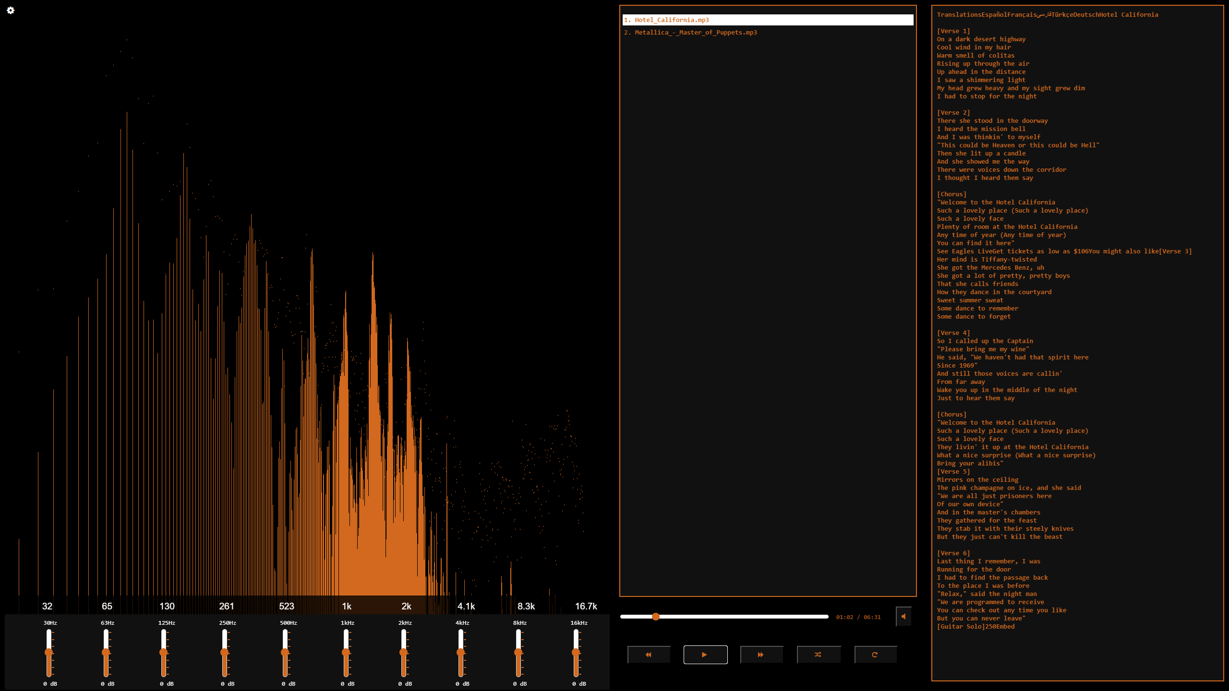The image size is (1229, 691).
Task: Select Hotel_California.mp3 in the playlist
Action: click(x=671, y=20)
